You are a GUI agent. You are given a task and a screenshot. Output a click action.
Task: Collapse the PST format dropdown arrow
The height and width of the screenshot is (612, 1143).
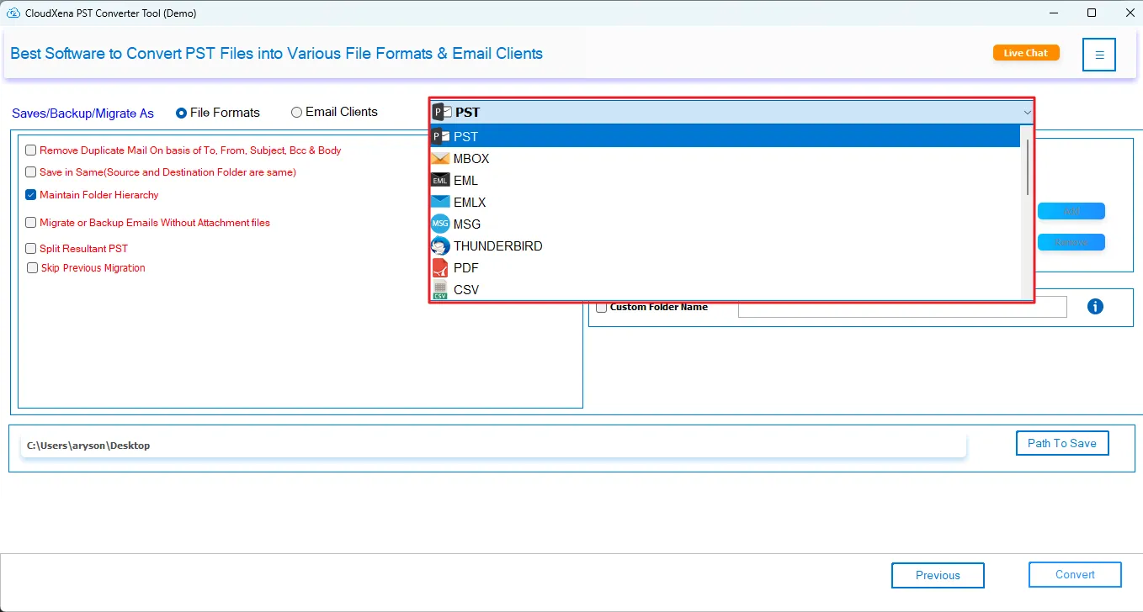click(1027, 113)
